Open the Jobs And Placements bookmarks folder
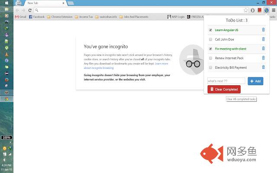 pyautogui.click(x=134, y=17)
